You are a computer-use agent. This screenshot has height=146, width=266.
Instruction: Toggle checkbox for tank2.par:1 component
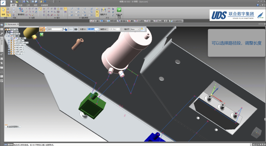pos(9,51)
